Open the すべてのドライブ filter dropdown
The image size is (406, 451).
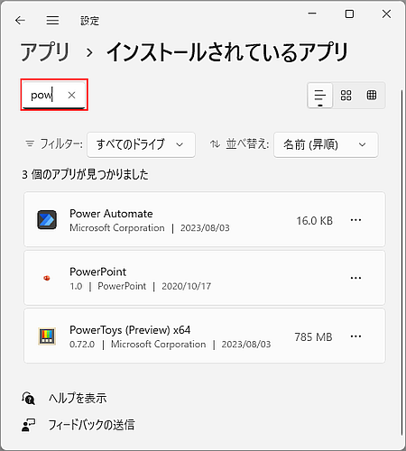(141, 144)
